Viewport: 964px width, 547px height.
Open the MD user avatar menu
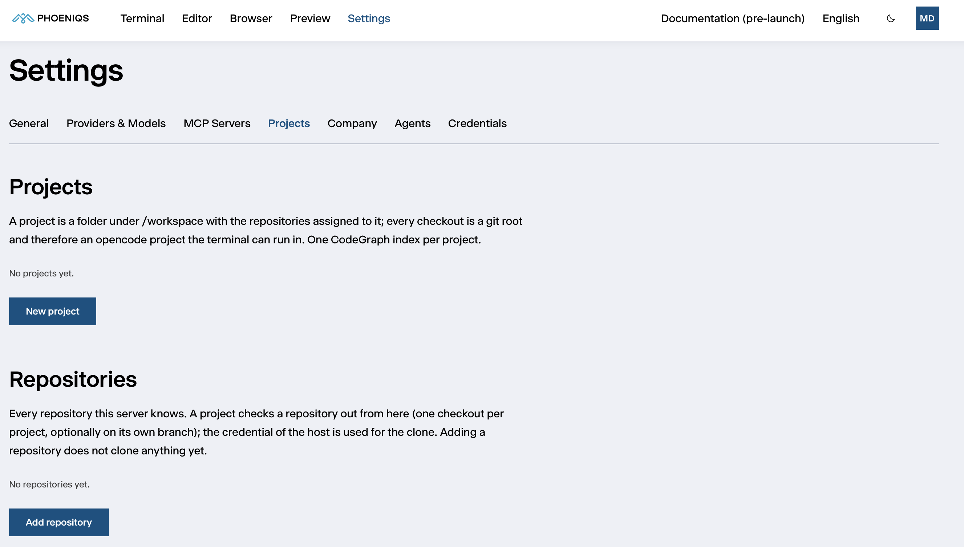tap(927, 18)
